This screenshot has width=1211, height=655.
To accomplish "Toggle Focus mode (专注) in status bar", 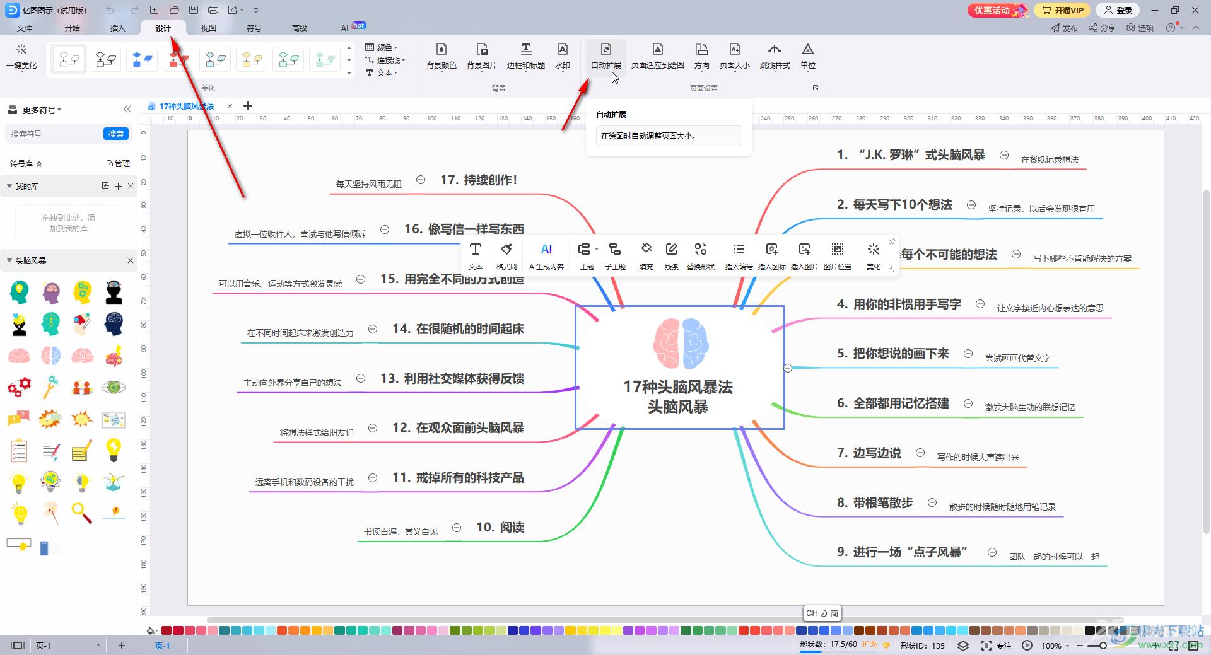I will (x=997, y=646).
